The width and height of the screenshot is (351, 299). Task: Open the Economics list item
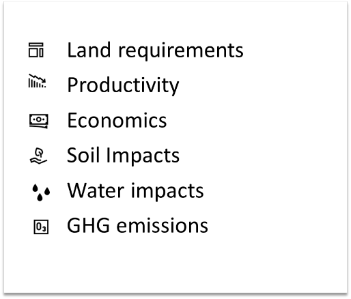[117, 120]
